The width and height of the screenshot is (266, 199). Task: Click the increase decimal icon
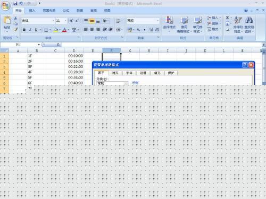point(151,30)
